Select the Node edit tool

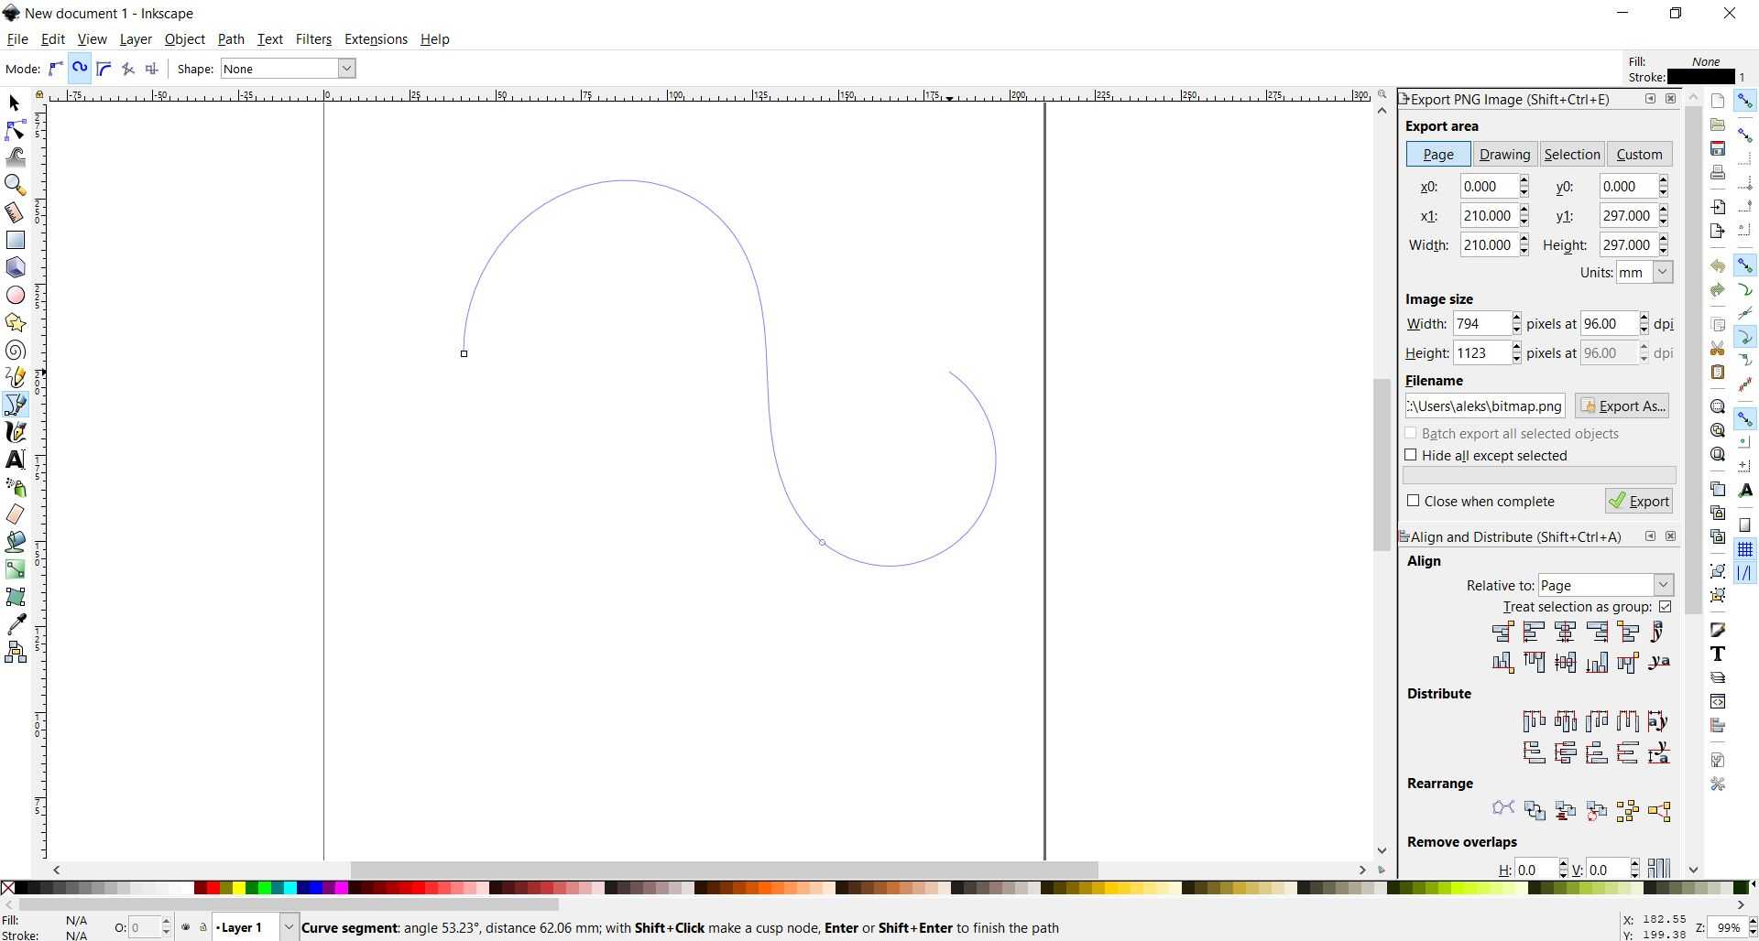coord(16,130)
